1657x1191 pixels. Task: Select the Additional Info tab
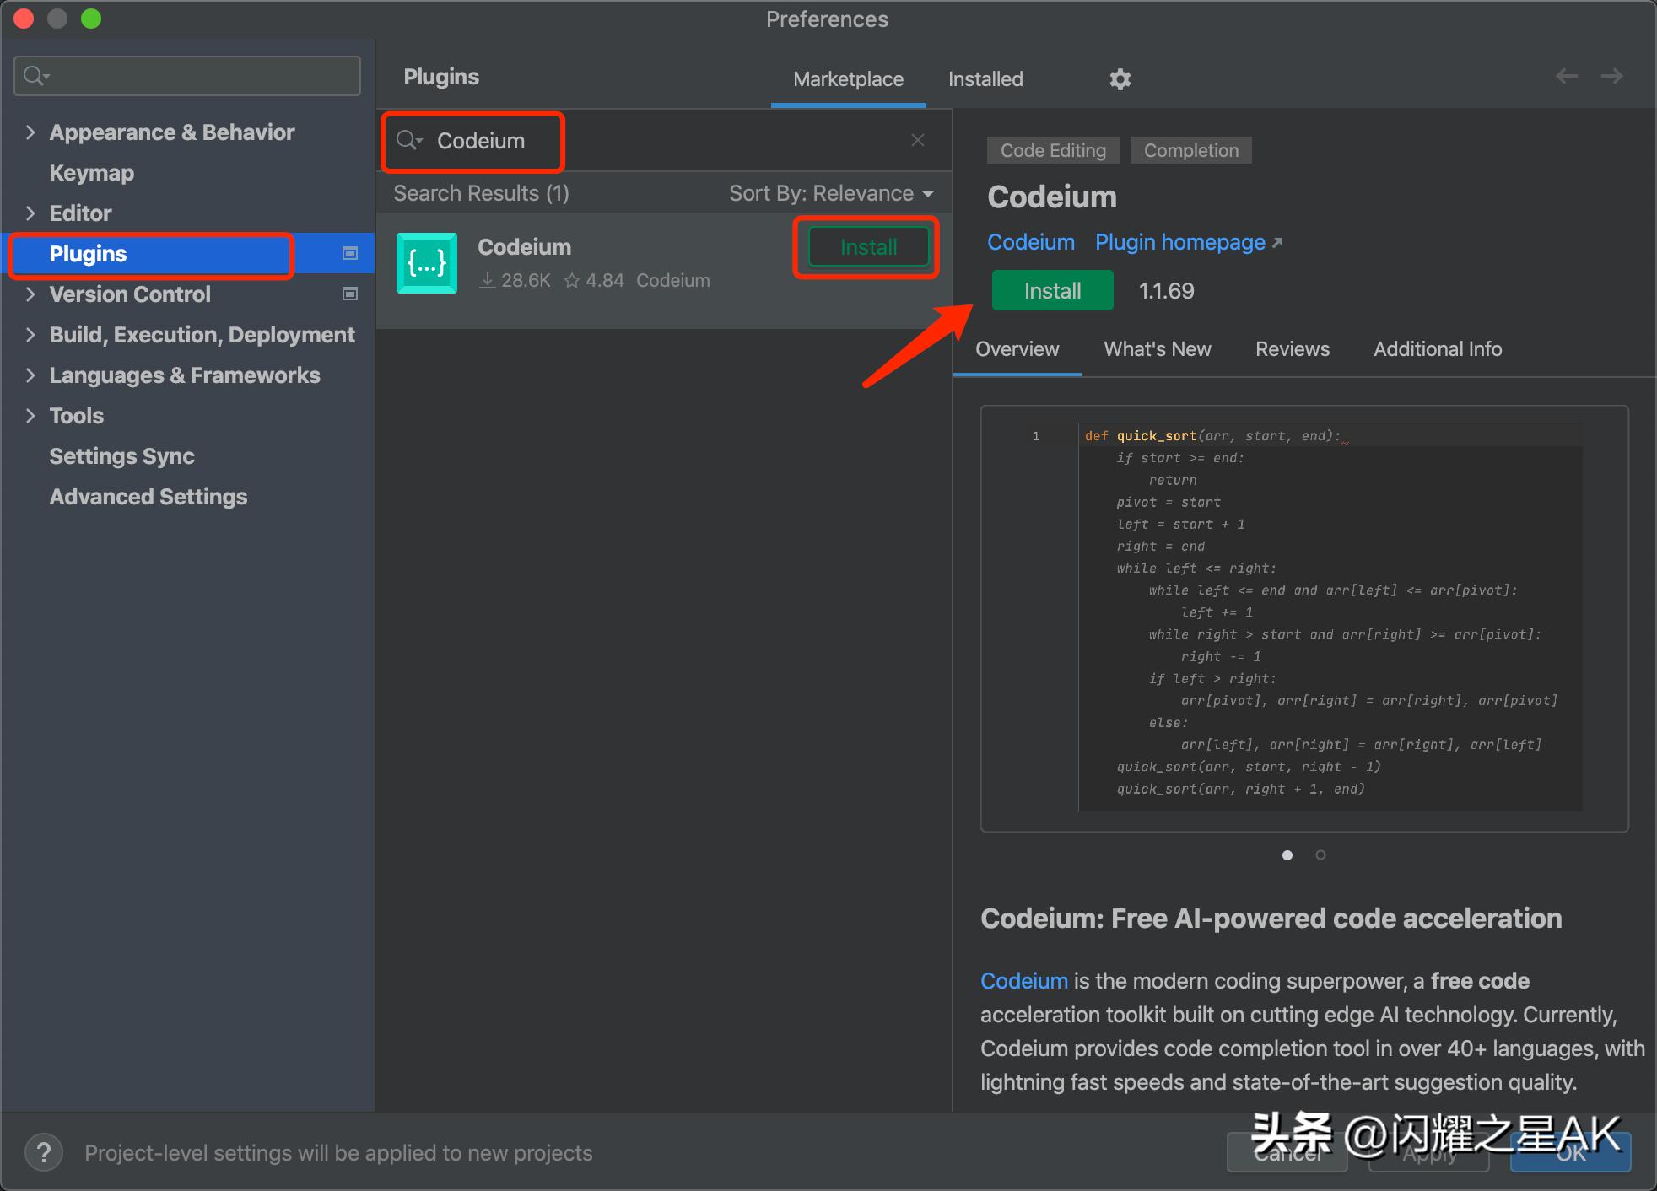[1437, 348]
